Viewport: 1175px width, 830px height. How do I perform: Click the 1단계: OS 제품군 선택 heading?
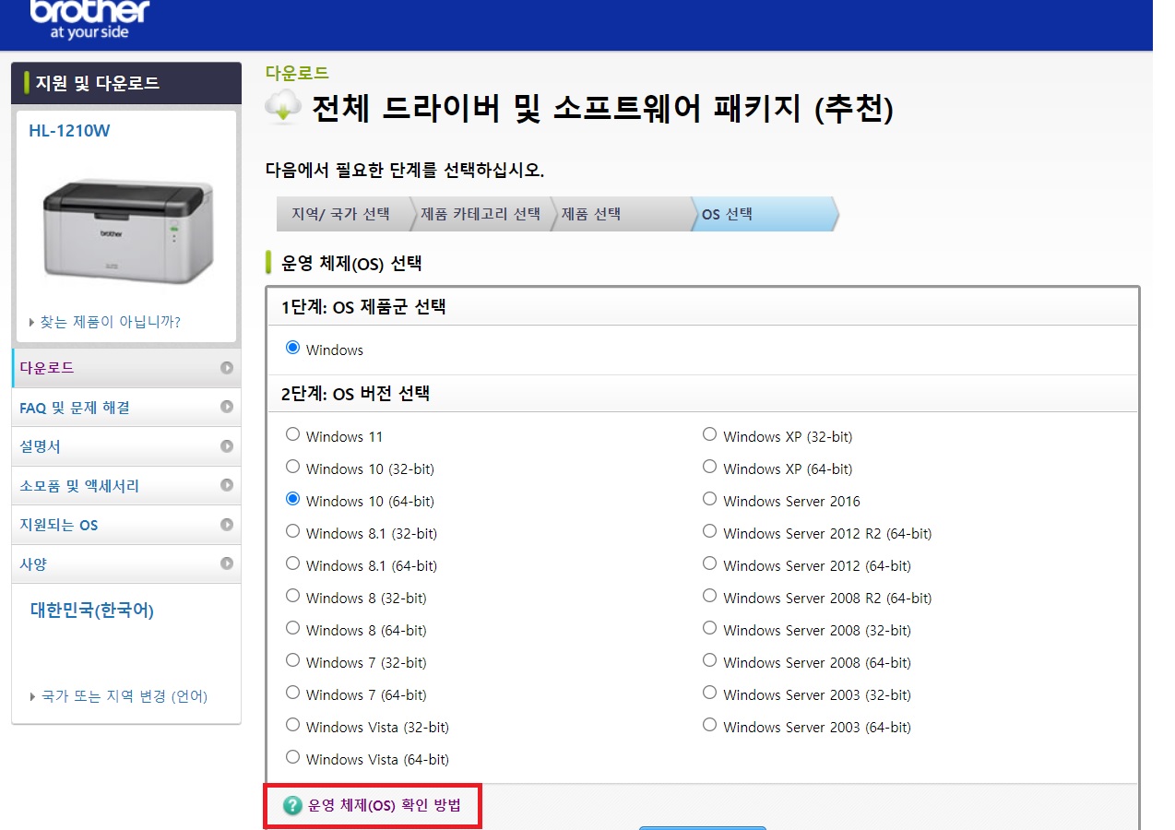click(x=363, y=307)
